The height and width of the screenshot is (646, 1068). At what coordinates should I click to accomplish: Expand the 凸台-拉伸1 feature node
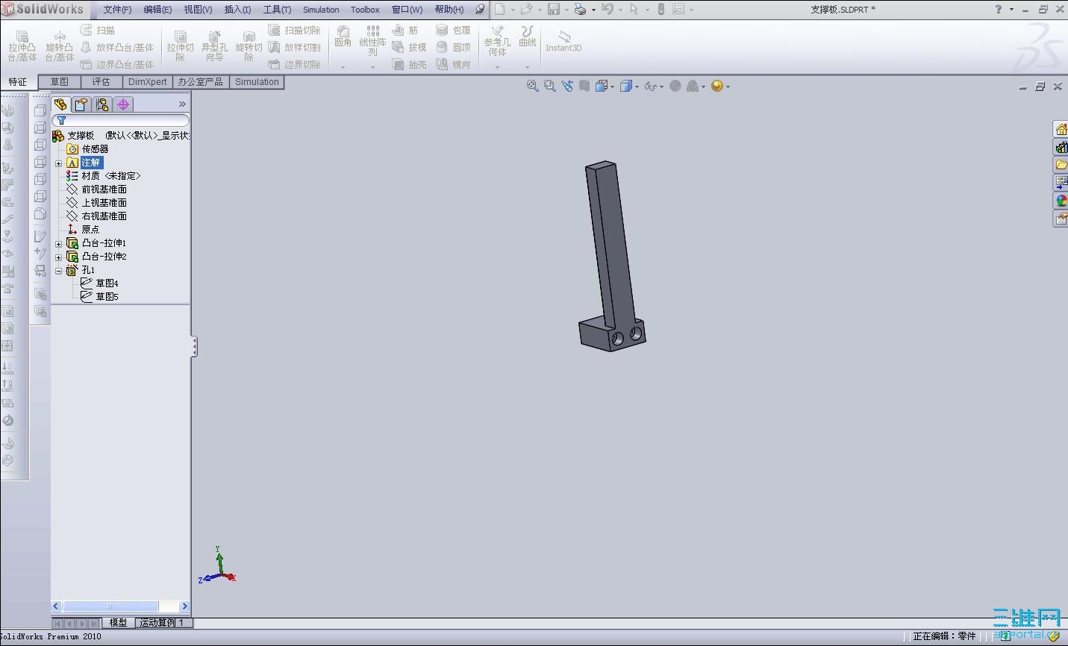tap(59, 243)
